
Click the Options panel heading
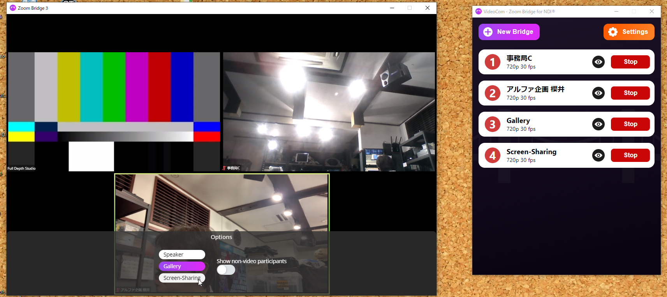point(222,237)
